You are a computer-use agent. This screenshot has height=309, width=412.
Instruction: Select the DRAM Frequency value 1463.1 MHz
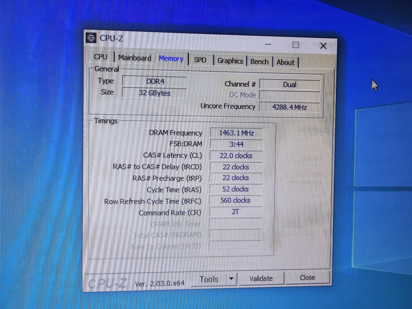(236, 133)
